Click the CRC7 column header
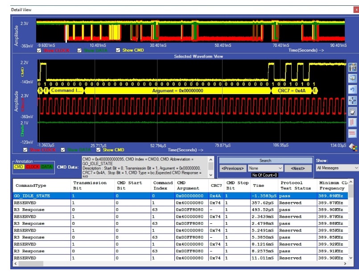 coord(216,185)
